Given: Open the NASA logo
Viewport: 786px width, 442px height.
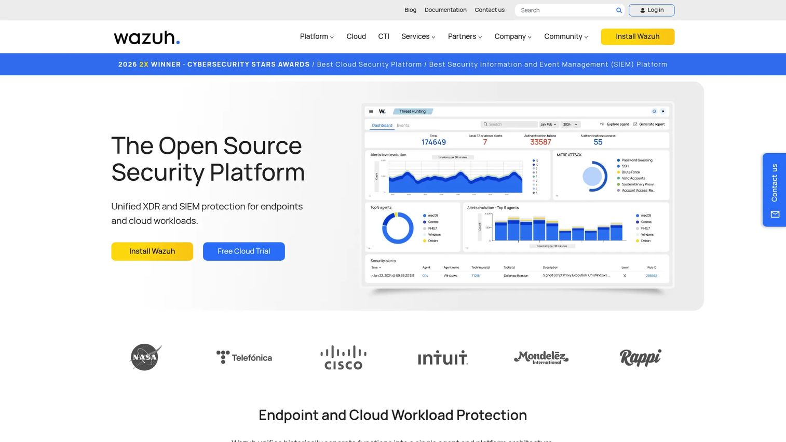Looking at the screenshot, I should (x=145, y=357).
